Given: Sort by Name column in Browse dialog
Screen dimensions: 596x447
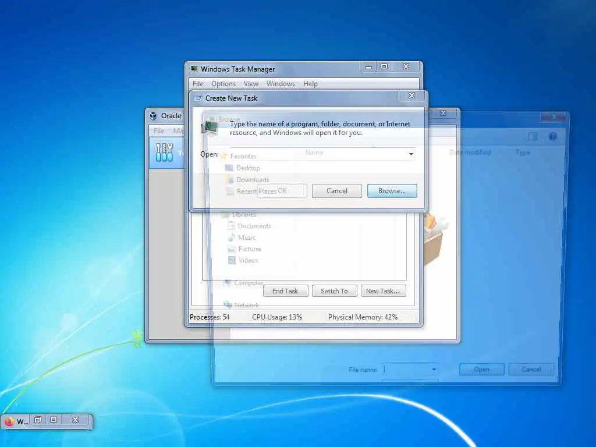Looking at the screenshot, I should [x=314, y=152].
